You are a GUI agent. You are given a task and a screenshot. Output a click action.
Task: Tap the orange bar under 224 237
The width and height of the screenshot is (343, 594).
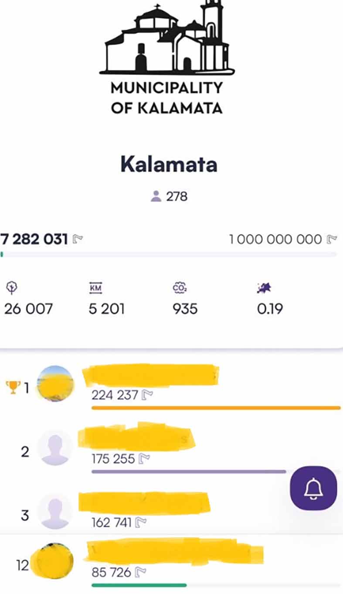(216, 408)
